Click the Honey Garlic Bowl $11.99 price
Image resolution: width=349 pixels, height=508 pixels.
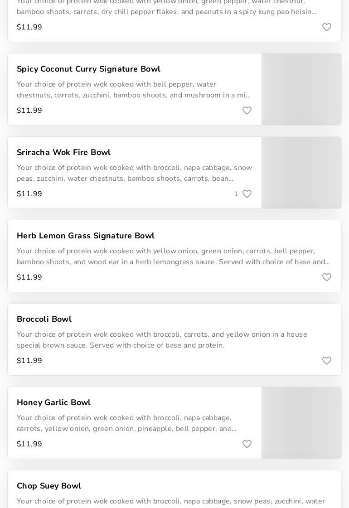[29, 444]
